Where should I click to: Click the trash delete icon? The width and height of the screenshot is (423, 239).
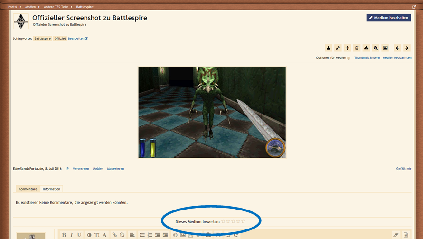pyautogui.click(x=357, y=48)
